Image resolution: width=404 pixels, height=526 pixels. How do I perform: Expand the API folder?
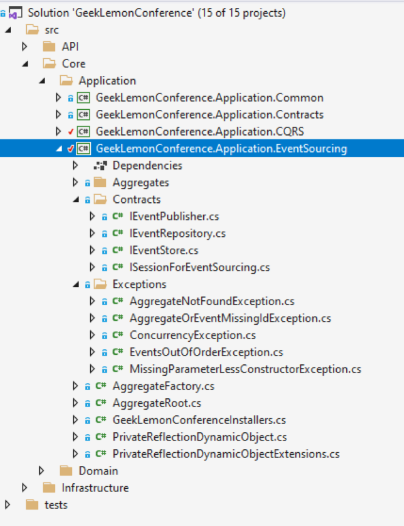25,46
